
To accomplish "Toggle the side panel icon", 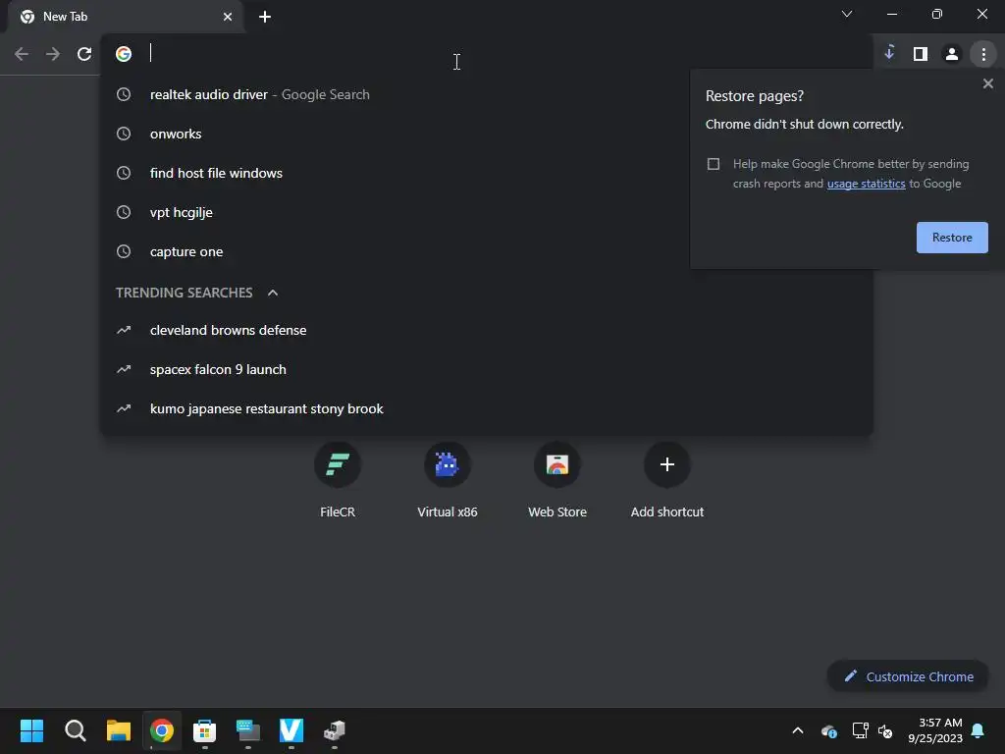I will click(921, 54).
